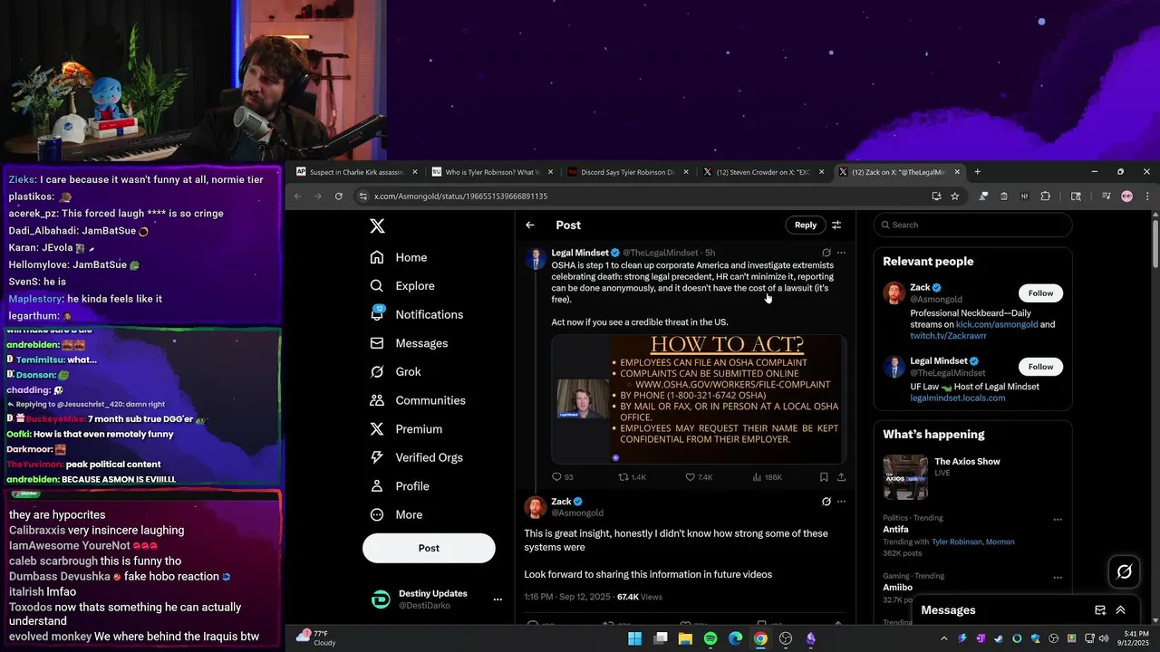
Task: Open OBS Studio from taskbar
Action: (x=786, y=638)
